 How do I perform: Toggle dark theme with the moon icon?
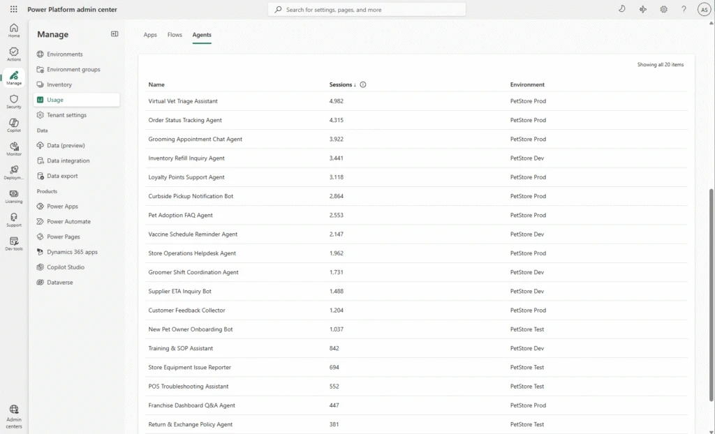622,9
